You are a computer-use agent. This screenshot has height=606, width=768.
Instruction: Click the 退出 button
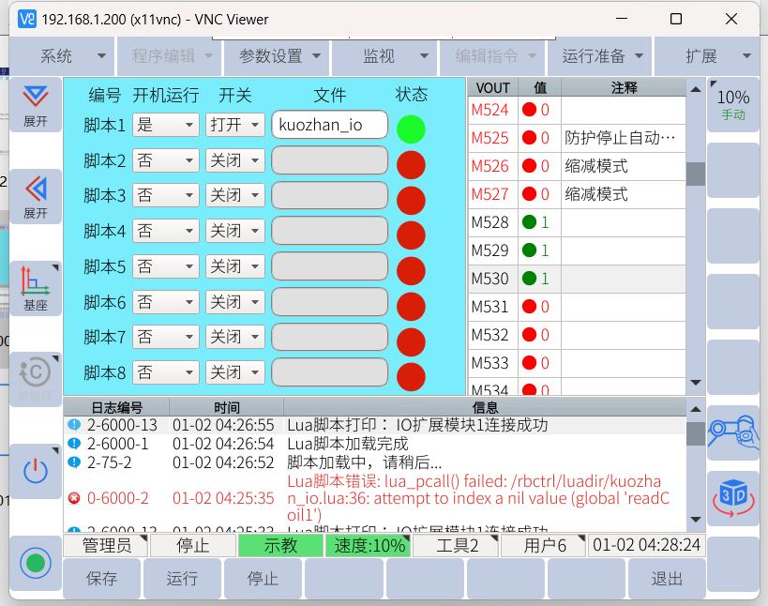[x=667, y=579]
